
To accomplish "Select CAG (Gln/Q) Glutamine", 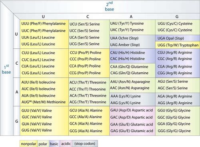I will click(x=129, y=73).
